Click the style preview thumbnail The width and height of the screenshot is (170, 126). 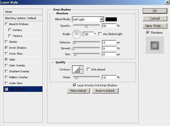coord(155,45)
